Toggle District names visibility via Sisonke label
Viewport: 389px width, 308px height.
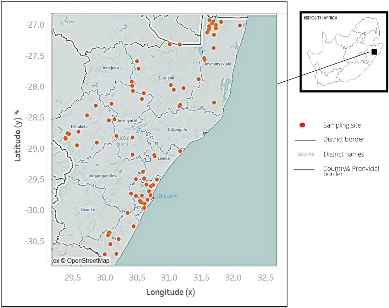tap(306, 154)
